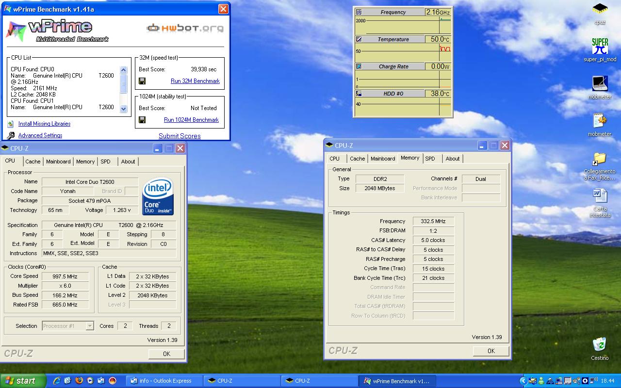The width and height of the screenshot is (621, 388).
Task: Click OK in the CPU-Z processor window
Action: coord(166,354)
